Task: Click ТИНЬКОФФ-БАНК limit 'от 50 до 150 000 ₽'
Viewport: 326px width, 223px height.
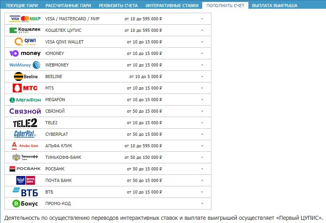Action: click(x=143, y=157)
